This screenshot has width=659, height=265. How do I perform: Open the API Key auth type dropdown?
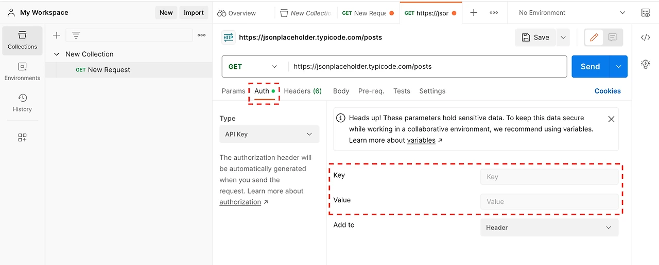coord(269,134)
